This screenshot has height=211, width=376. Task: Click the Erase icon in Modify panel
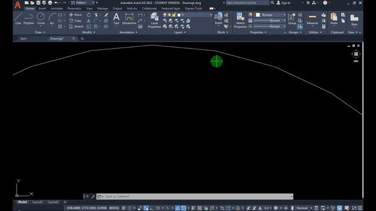106,15
